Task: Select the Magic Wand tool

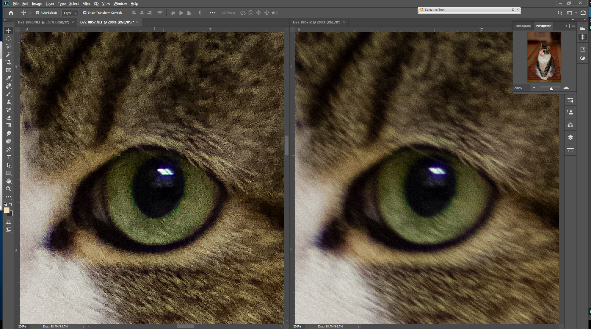Action: pos(9,54)
